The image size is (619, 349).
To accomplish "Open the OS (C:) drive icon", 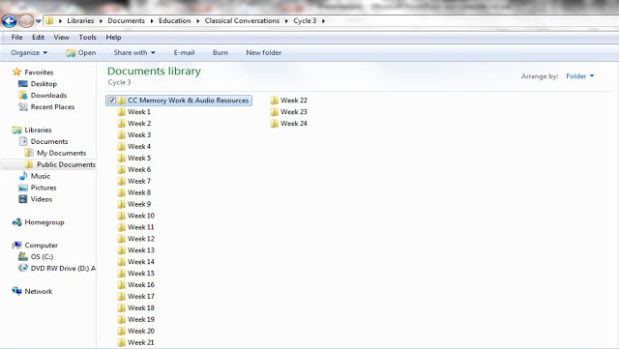I will click(x=23, y=256).
